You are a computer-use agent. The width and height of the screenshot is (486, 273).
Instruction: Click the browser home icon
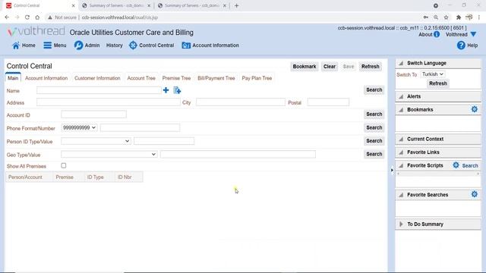(x=37, y=17)
